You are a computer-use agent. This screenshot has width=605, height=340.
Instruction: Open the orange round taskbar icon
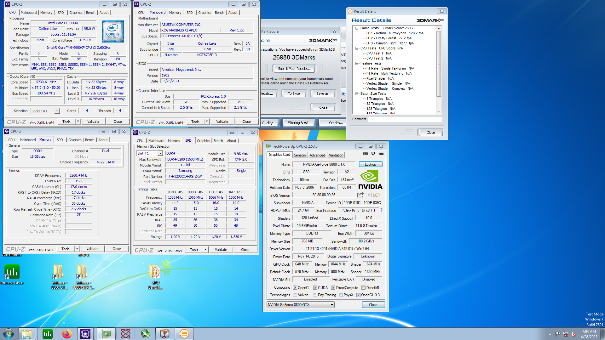coord(184,334)
